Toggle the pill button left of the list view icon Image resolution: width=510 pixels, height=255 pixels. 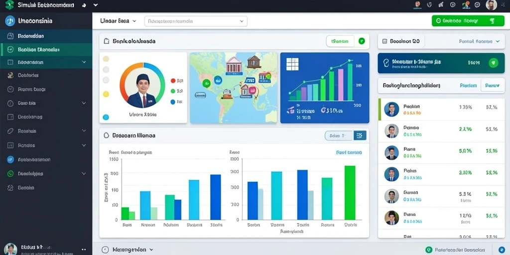pos(339,135)
